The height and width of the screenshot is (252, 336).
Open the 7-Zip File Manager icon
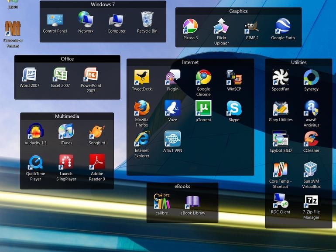pos(311,201)
